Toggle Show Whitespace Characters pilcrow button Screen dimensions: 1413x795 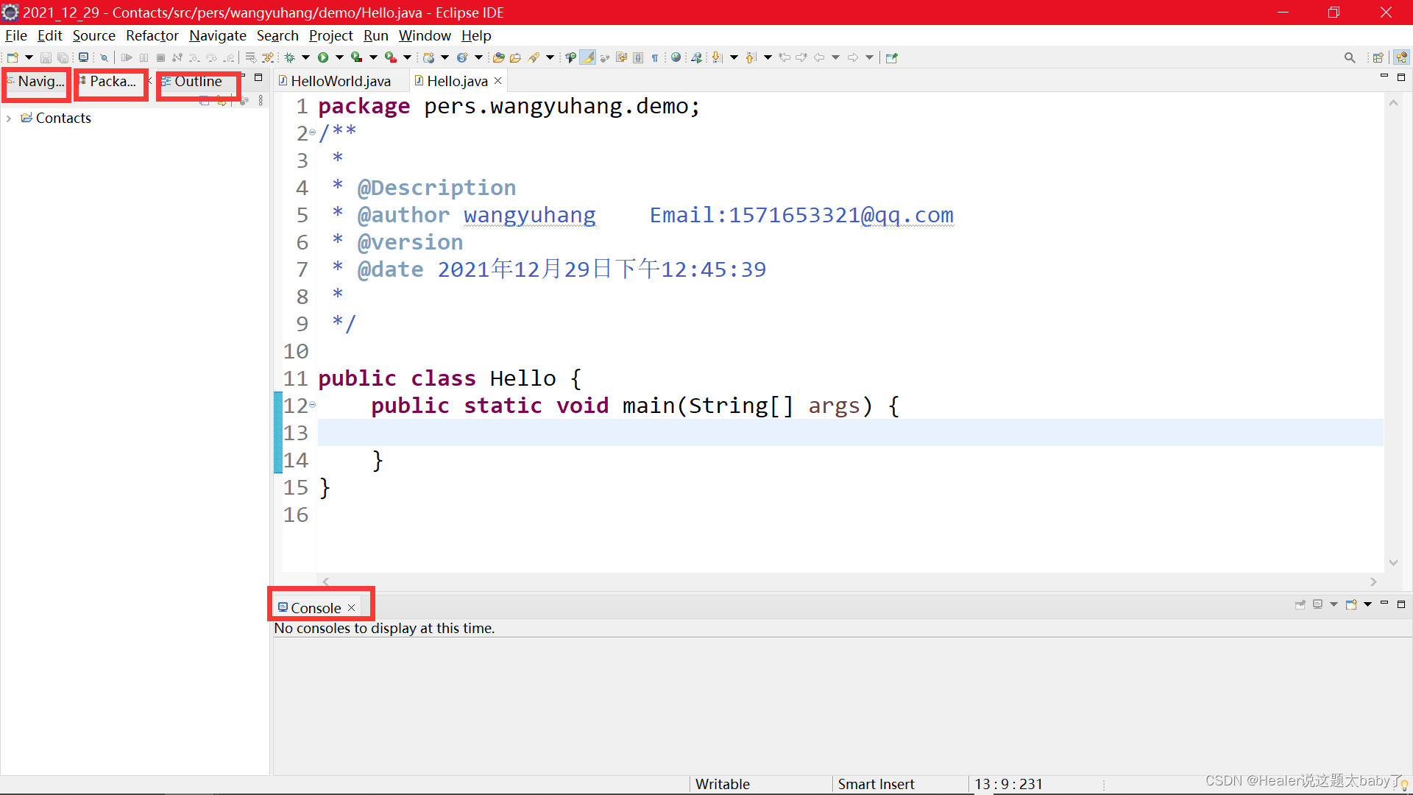click(x=654, y=57)
